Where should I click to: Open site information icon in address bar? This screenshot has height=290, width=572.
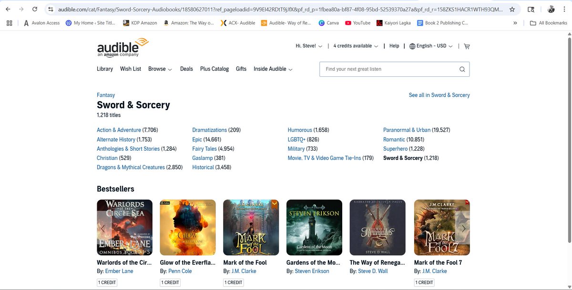pos(51,9)
